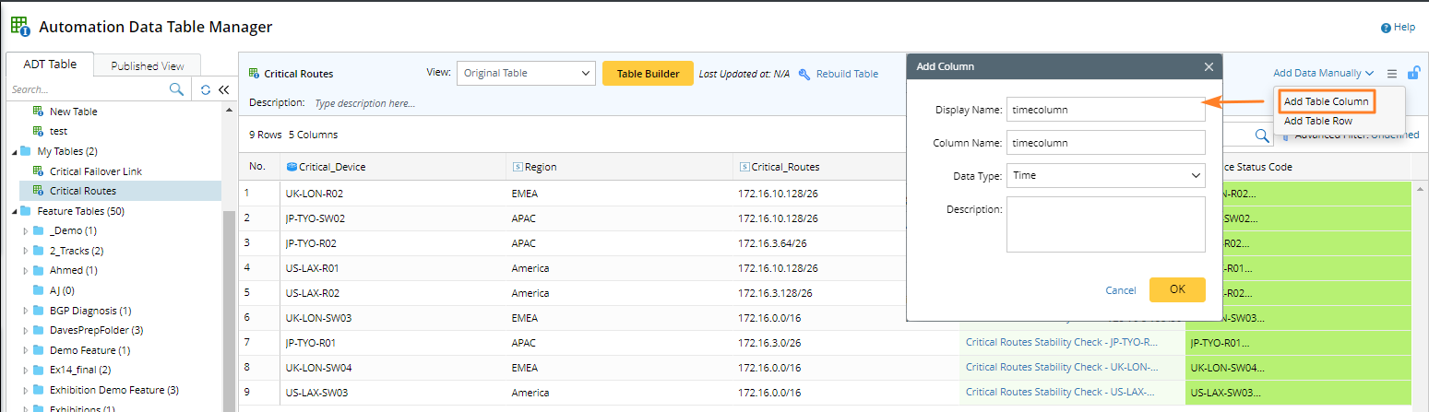The image size is (1429, 412).
Task: Collapse the left panel with double-chevron icon
Action: point(223,89)
